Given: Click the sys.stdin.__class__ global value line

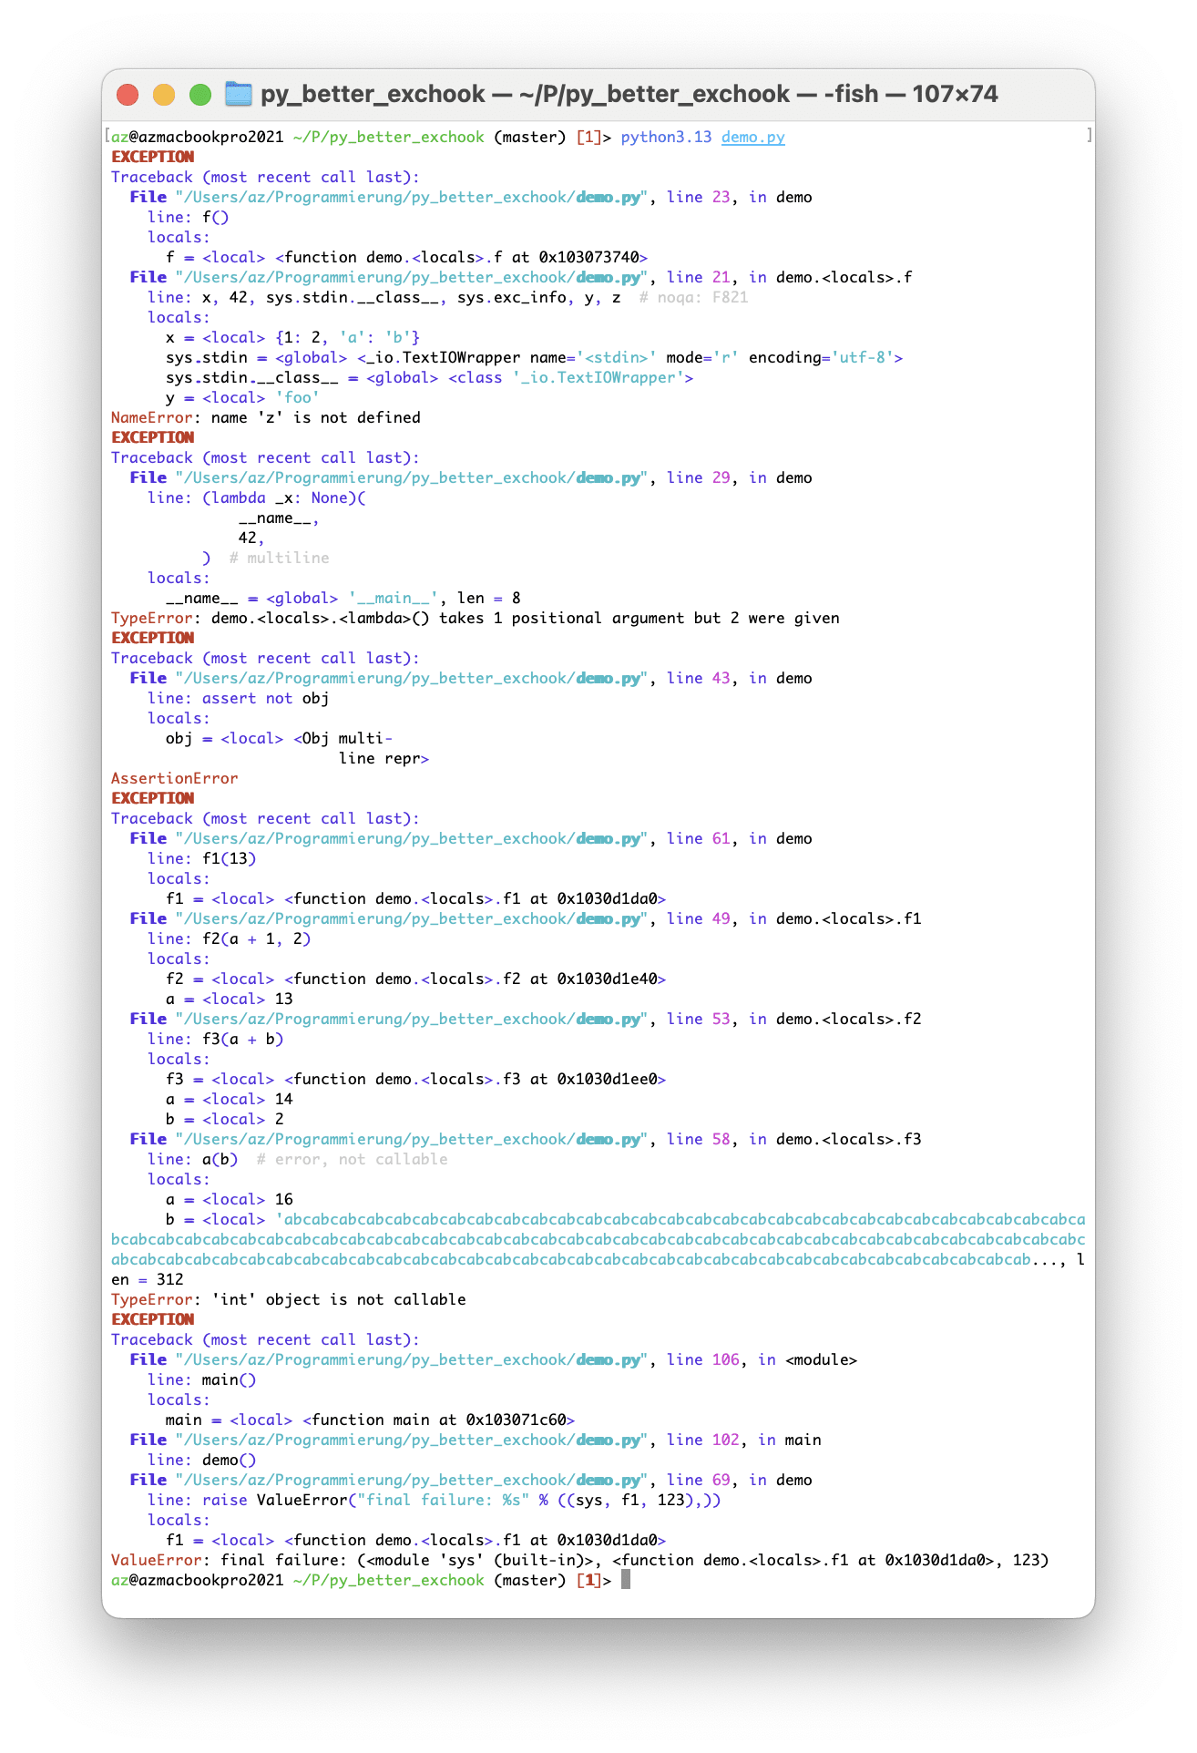Looking at the screenshot, I should [429, 377].
